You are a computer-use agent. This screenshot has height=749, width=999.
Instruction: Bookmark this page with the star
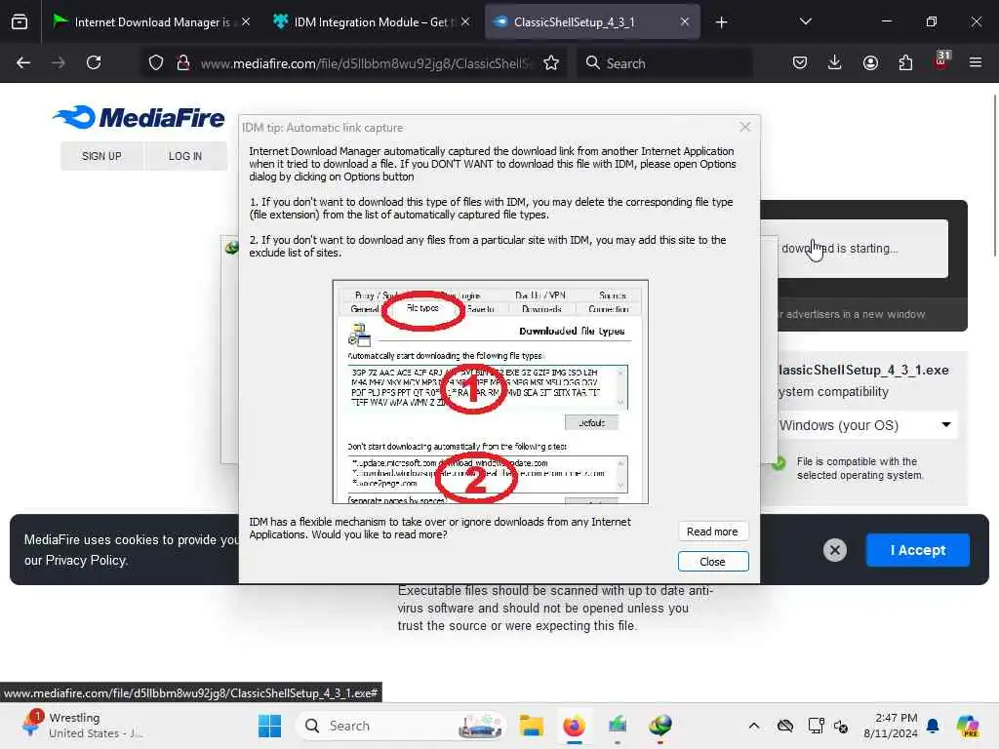click(x=551, y=62)
